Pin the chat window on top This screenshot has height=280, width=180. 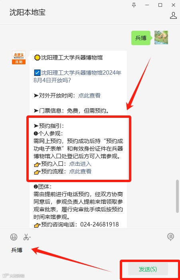click(134, 5)
